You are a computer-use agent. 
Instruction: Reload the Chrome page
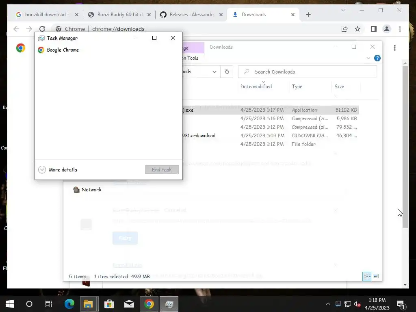click(x=42, y=29)
